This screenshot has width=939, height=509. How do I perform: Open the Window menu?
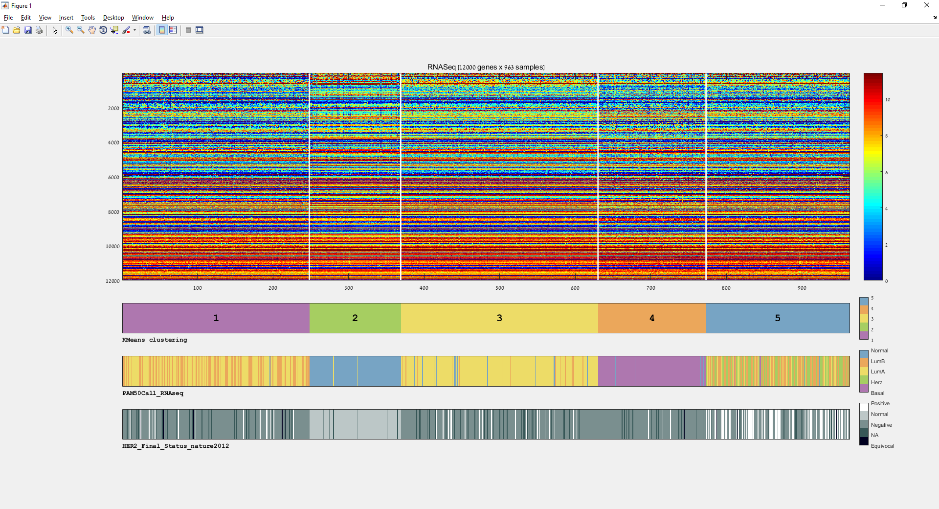point(143,18)
